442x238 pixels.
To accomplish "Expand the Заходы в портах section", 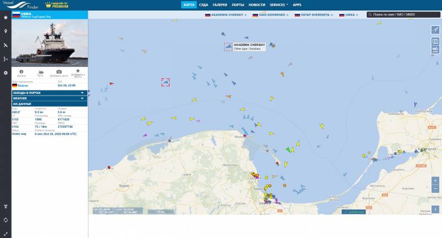I will pyautogui.click(x=50, y=93).
